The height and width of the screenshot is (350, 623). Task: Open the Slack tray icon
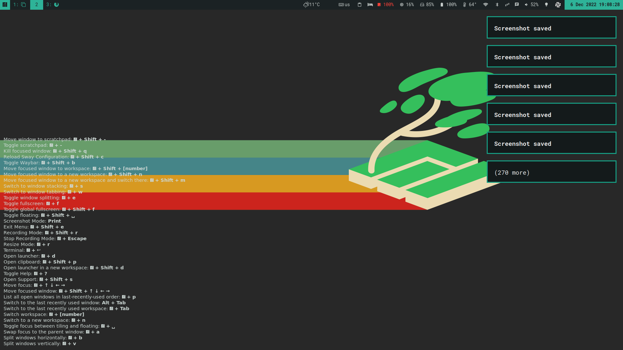pyautogui.click(x=558, y=5)
